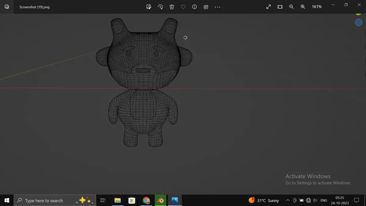Click the fit to window icon

[x=280, y=7]
